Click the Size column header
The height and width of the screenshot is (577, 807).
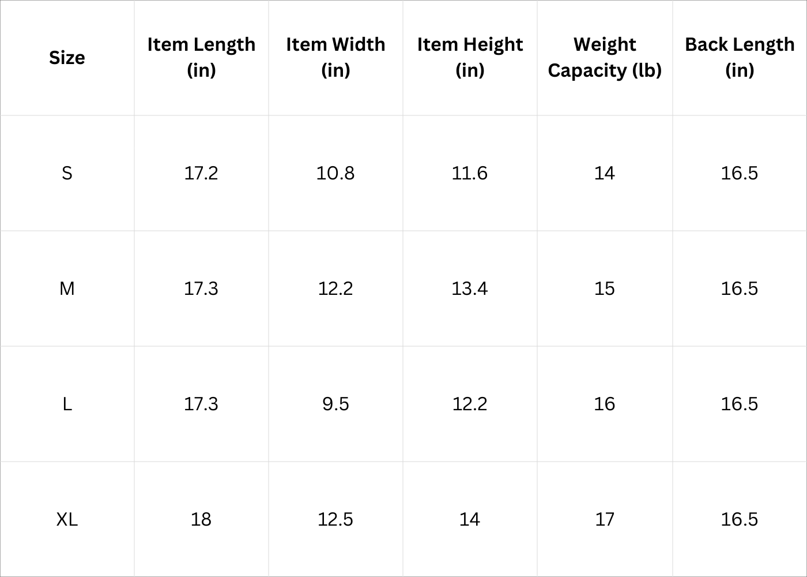67,58
